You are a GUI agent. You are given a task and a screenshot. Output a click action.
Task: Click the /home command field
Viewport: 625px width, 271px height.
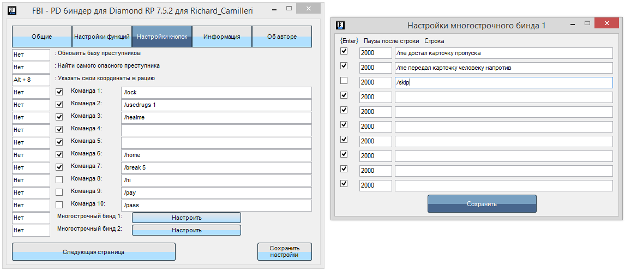click(x=216, y=155)
